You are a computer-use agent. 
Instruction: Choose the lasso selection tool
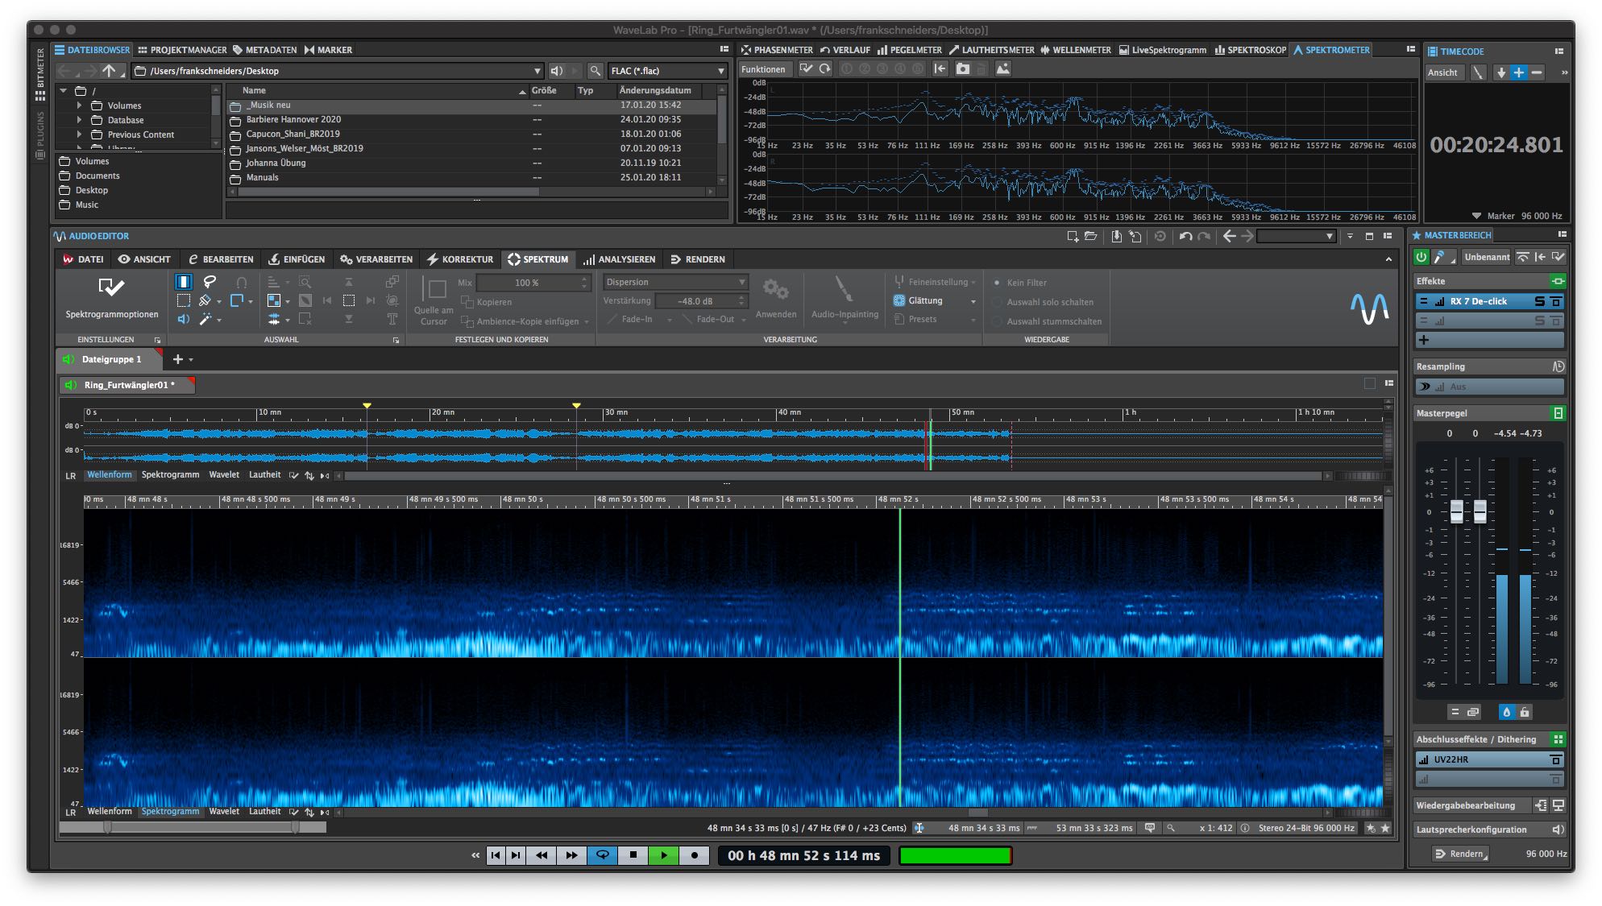coord(210,282)
